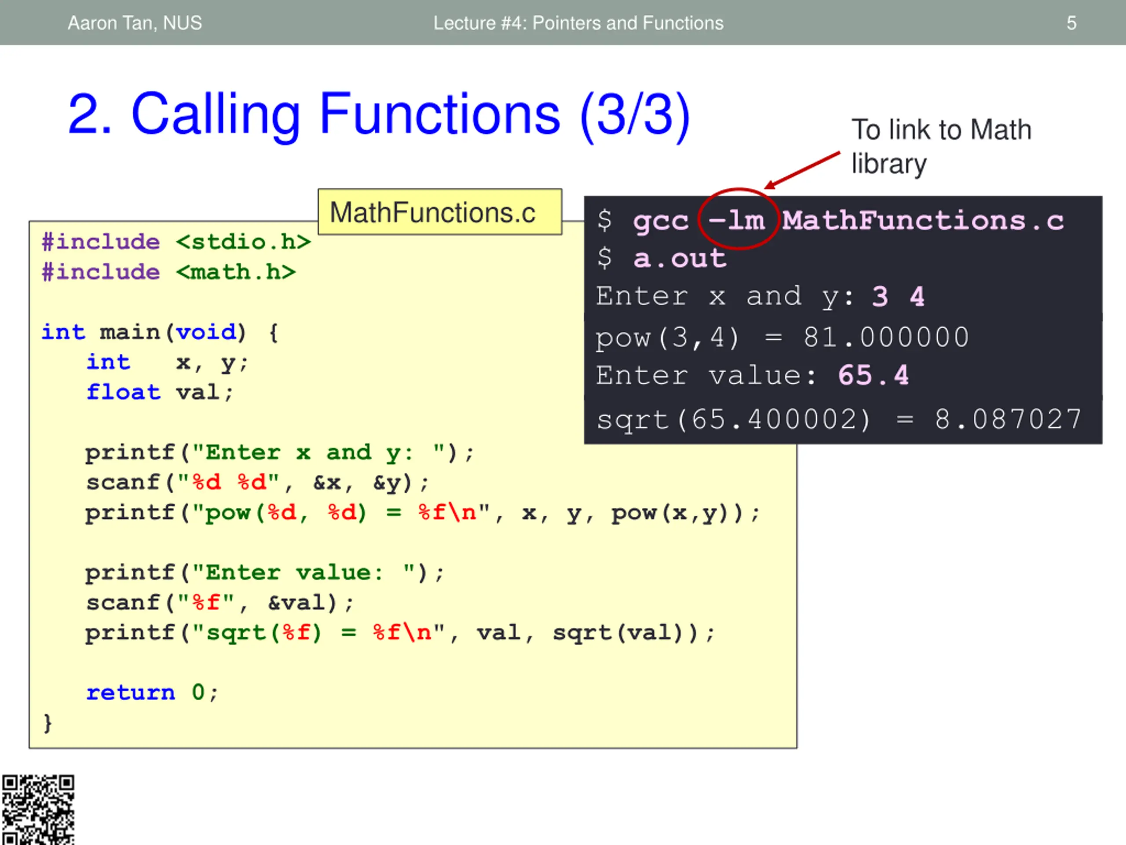The image size is (1126, 845).
Task: Click the #include <stdio.h> line
Action: pyautogui.click(x=176, y=242)
